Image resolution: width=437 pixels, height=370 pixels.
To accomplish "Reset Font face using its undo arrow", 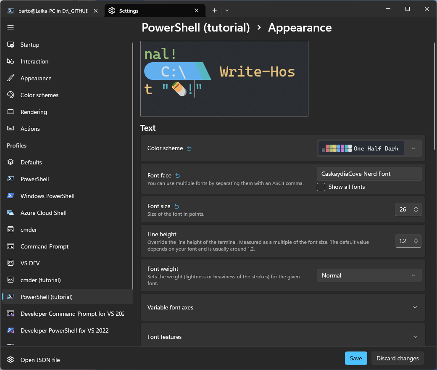I will point(177,176).
